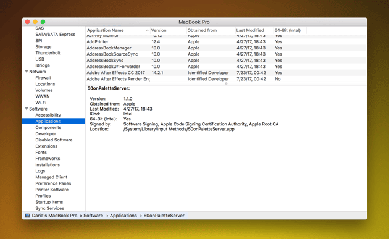This screenshot has width=389, height=239.
Task: Open Logs in the sidebar
Action: click(x=40, y=170)
